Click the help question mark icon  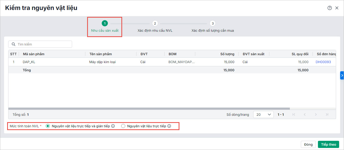coord(329,8)
